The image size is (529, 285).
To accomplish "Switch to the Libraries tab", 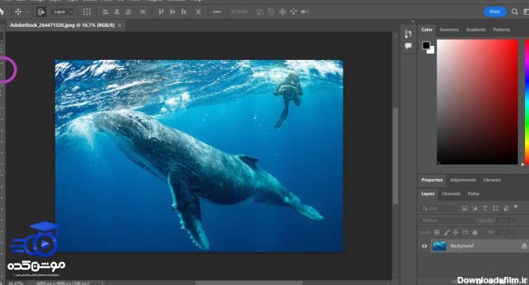I will 492,180.
